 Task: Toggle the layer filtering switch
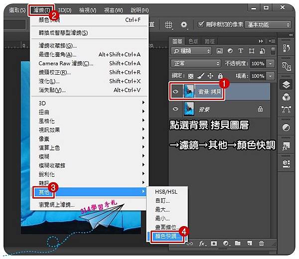273,51
